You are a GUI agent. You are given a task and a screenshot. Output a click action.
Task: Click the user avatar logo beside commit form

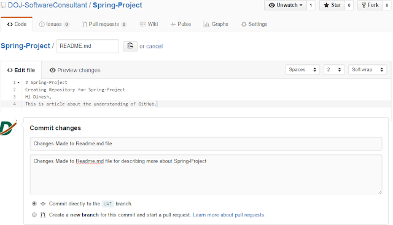point(9,128)
